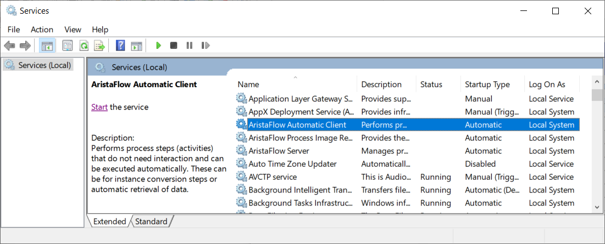Image resolution: width=605 pixels, height=244 pixels.
Task: Click gear icon of Auto Time Zone Updater
Action: point(242,164)
